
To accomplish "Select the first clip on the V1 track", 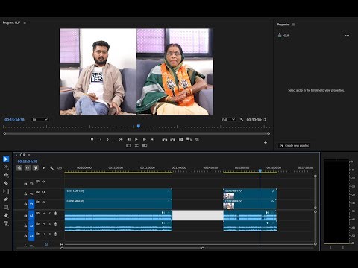I will pos(119,204).
